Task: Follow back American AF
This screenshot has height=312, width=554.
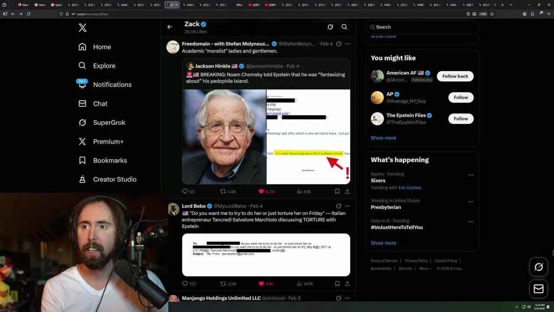Action: (x=455, y=76)
